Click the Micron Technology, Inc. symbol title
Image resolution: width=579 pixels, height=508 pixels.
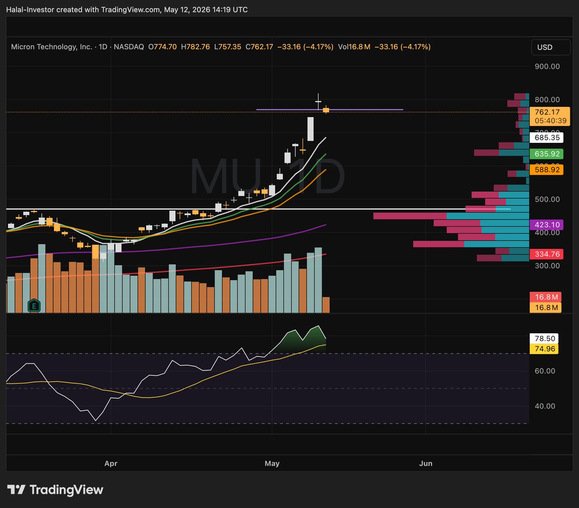coord(52,47)
